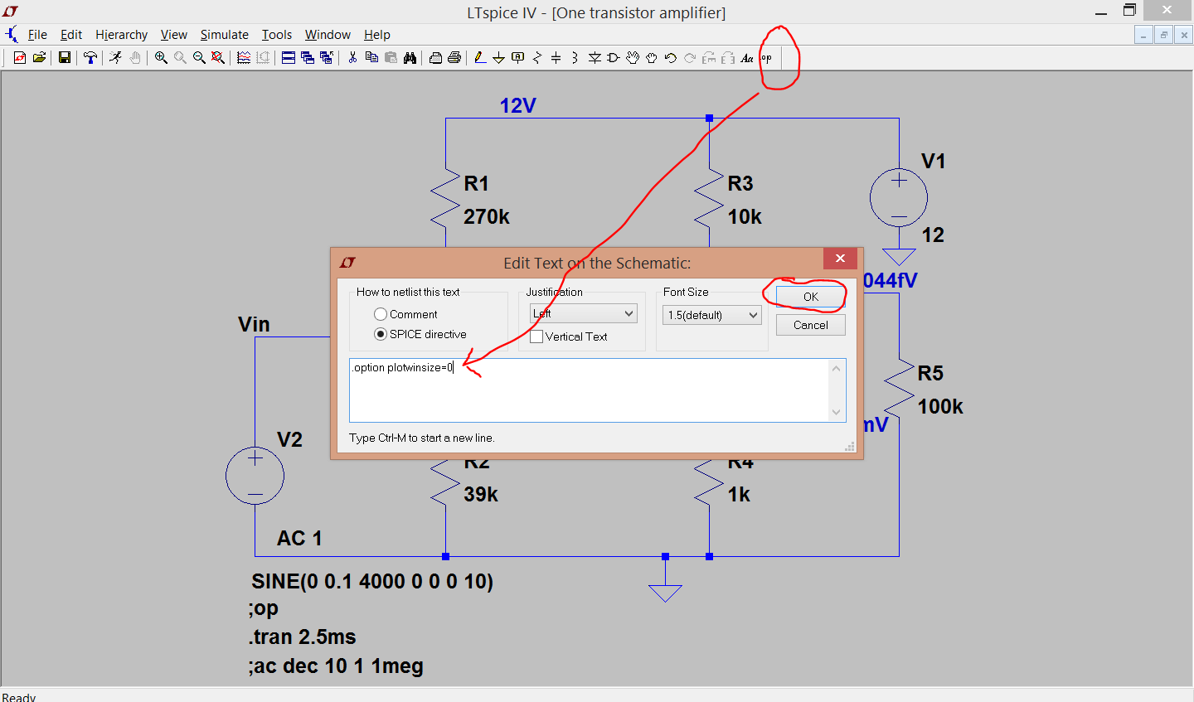Select the Component gate symbol tool
1194x702 pixels.
click(614, 58)
